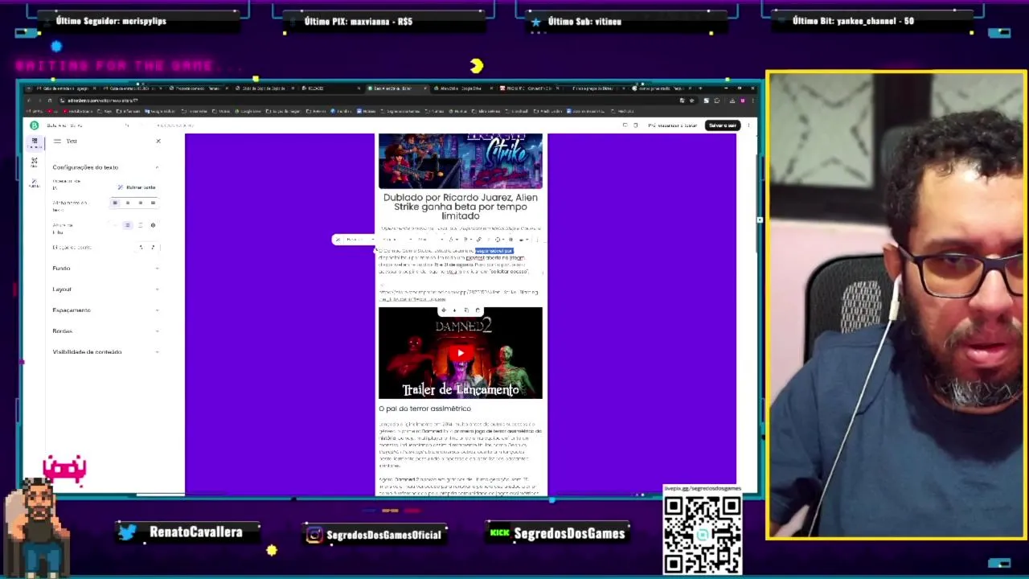Click the hamburger icon beside the Text title
This screenshot has height=579, width=1029.
tap(57, 141)
